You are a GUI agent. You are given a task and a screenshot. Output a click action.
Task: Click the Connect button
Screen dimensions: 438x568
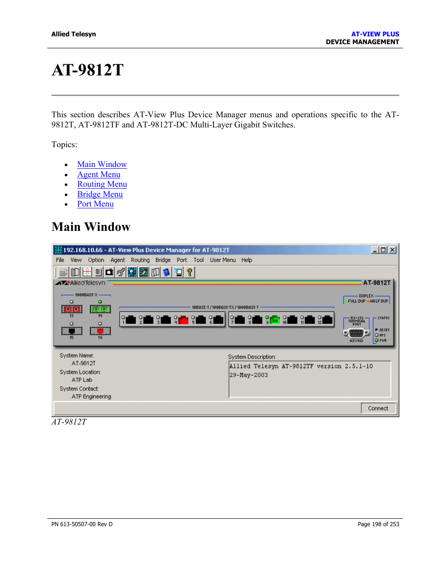coord(378,408)
